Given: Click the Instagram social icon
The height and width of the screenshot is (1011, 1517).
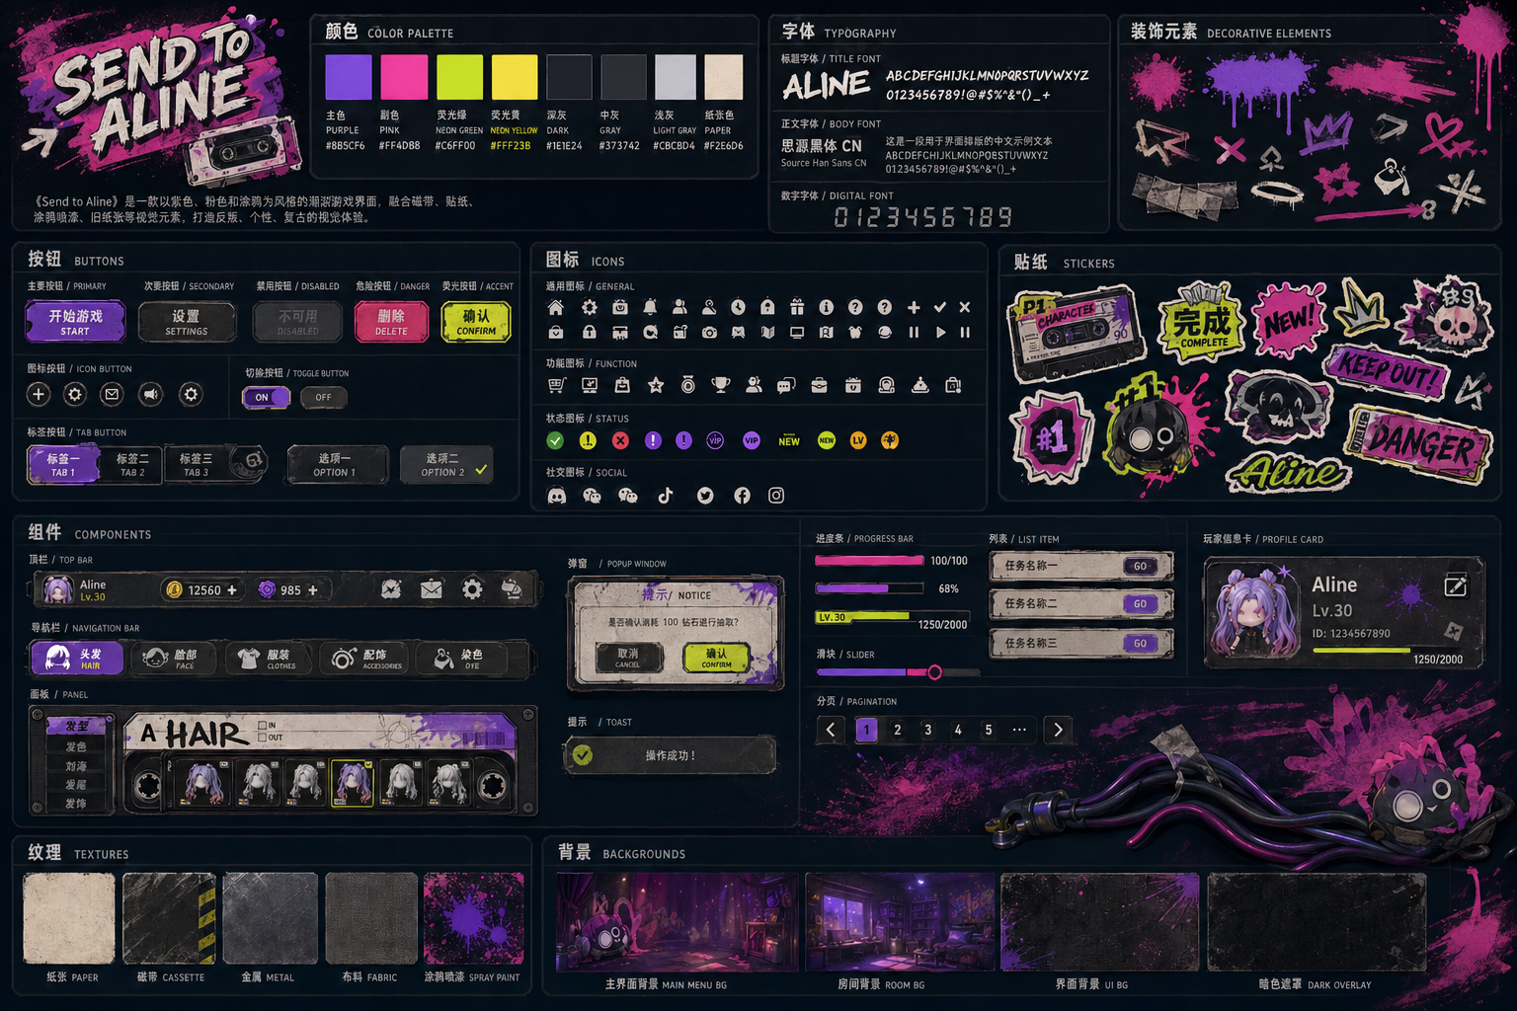Looking at the screenshot, I should click(776, 496).
